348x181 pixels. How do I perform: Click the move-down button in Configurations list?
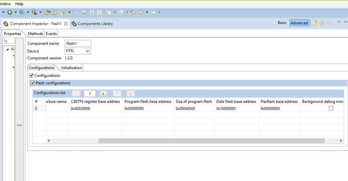tap(130, 94)
